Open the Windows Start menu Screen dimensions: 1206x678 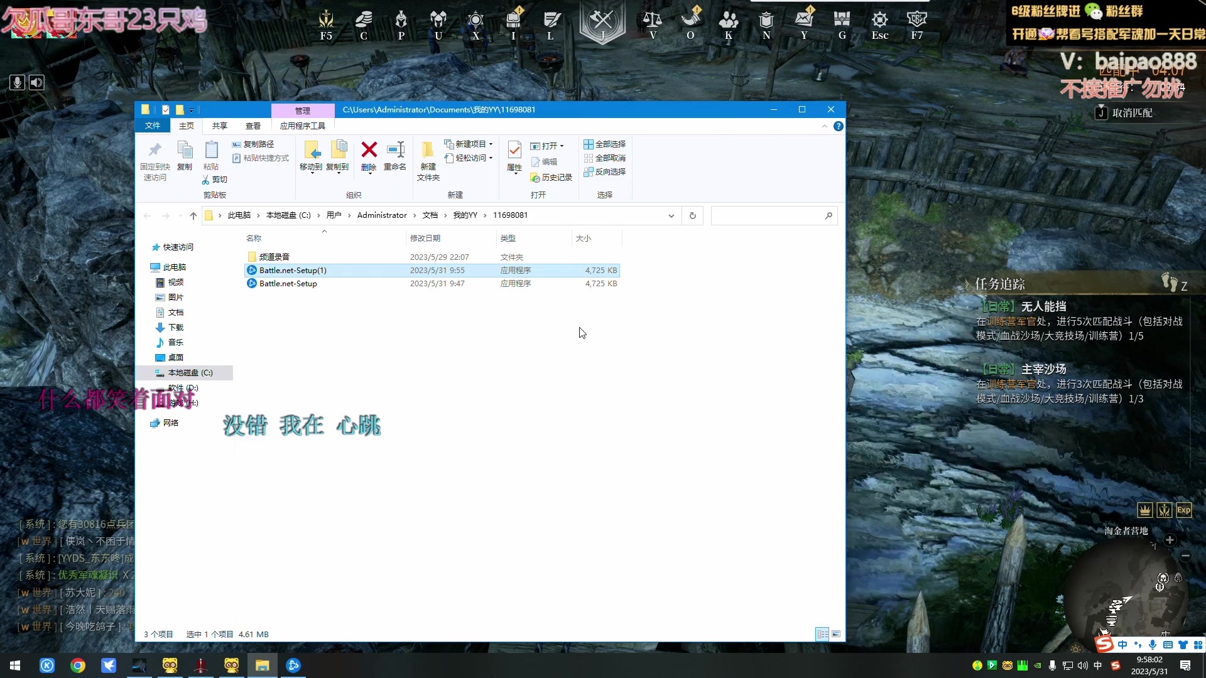[x=15, y=665]
